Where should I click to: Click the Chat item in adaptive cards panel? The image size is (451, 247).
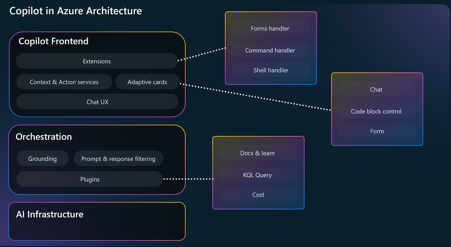click(x=376, y=90)
